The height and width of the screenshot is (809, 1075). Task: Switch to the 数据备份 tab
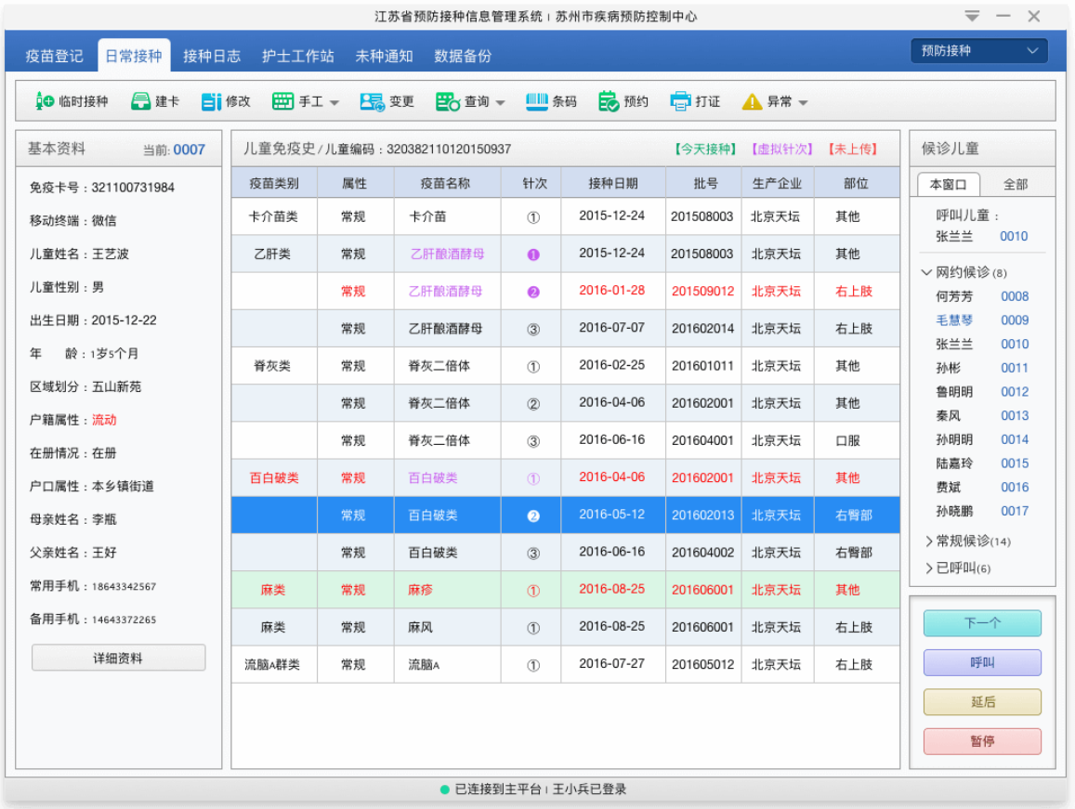[x=463, y=57]
